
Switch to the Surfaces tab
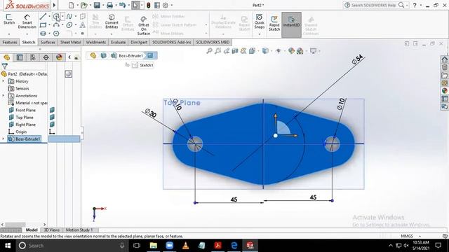pos(48,42)
